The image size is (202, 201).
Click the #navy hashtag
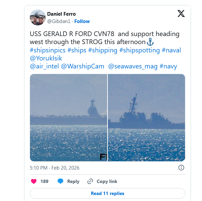point(168,66)
